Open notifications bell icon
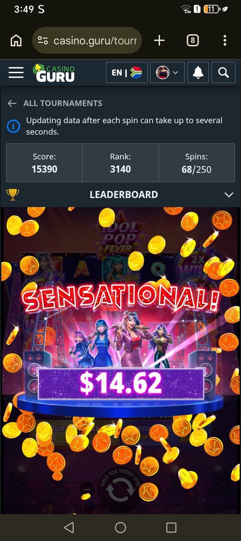241x541 pixels. point(198,72)
